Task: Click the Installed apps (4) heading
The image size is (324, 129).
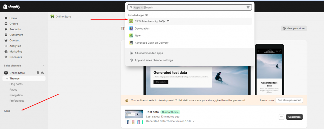Action: 138,15
